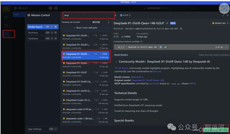This screenshot has height=134, width=230.
Task: Open the GGUF help question mark
Action: click(130, 15)
